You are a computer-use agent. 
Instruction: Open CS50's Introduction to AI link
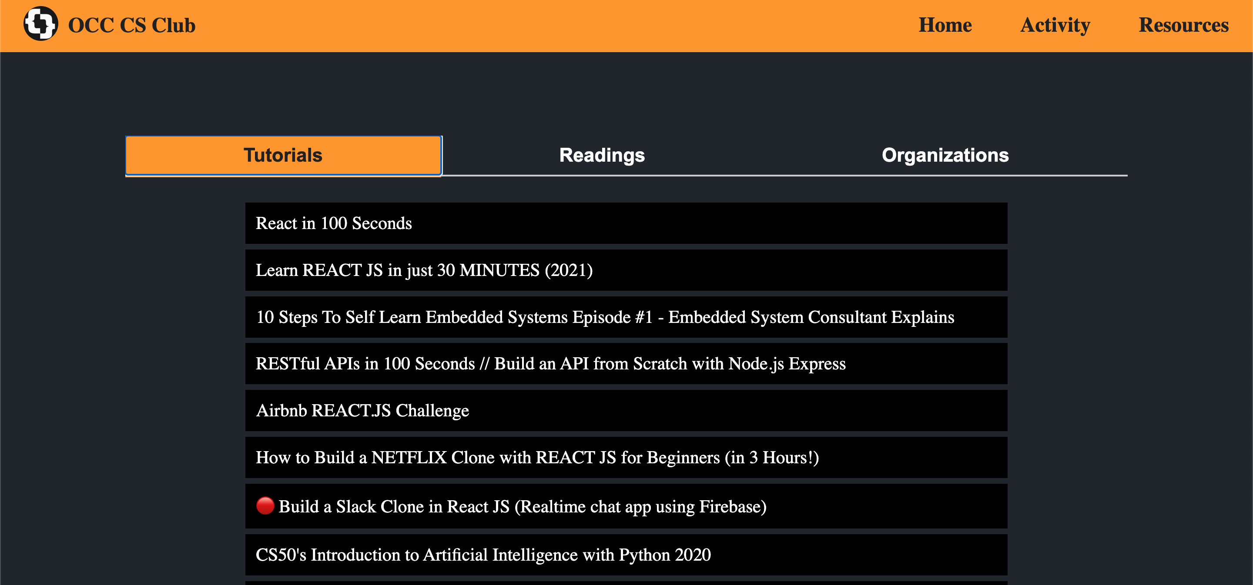click(483, 555)
